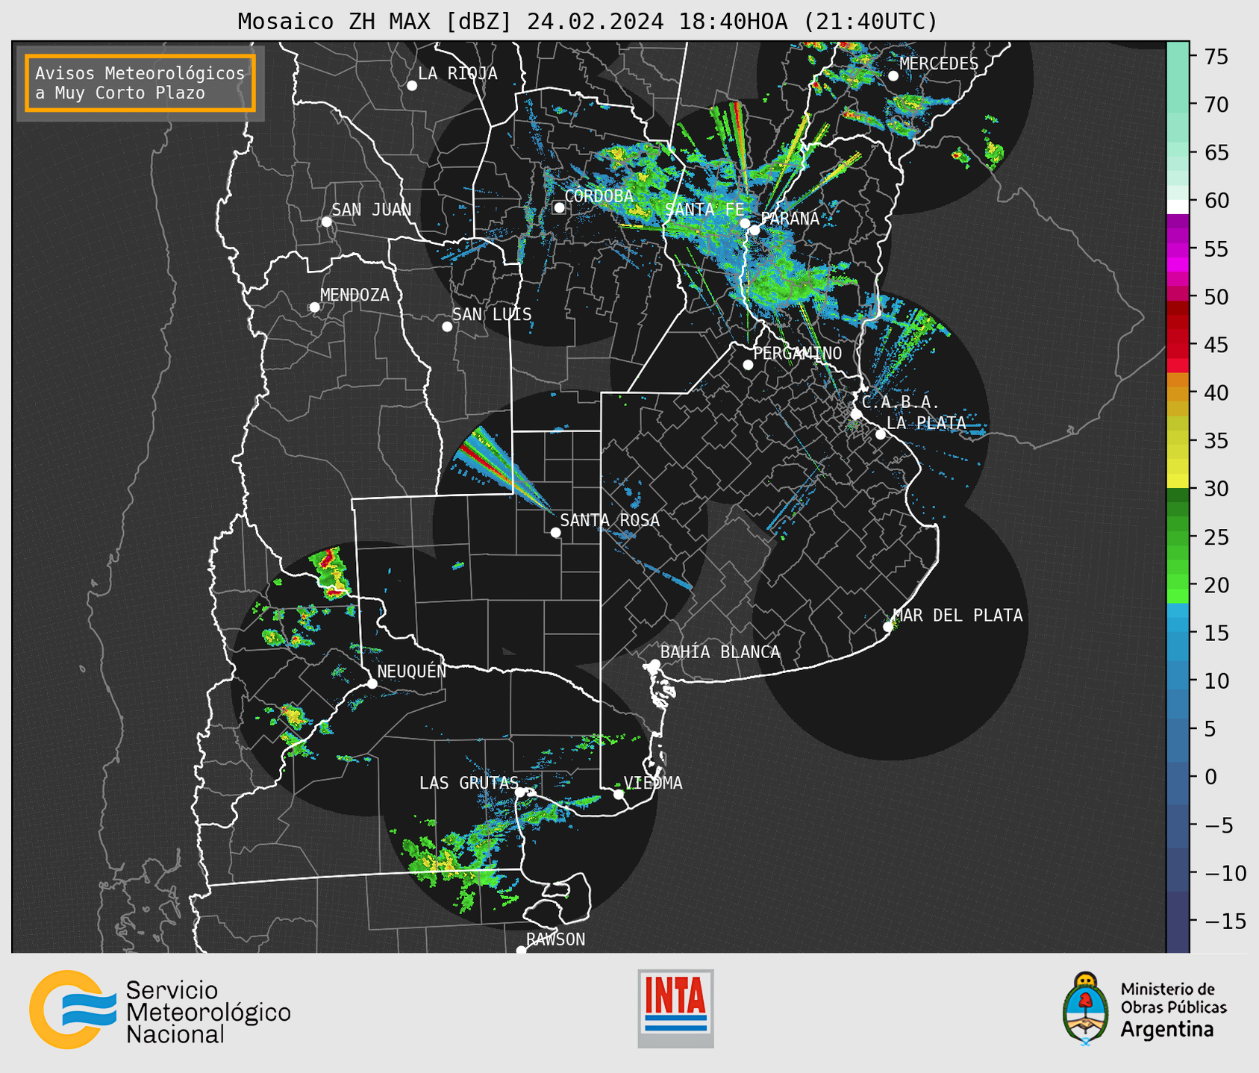Click the SAN LUIS city marker dot

447,327
